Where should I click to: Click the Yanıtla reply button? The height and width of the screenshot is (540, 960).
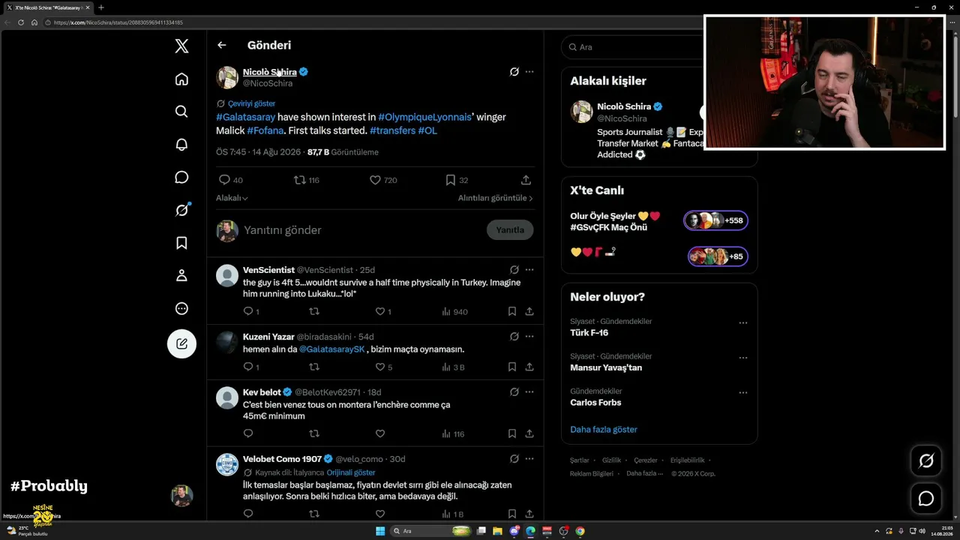coord(510,229)
